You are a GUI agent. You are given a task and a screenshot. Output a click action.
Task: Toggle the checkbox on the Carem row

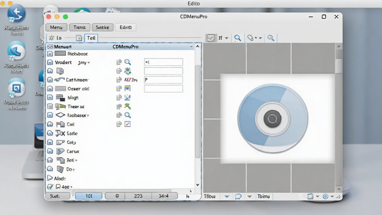click(x=50, y=152)
